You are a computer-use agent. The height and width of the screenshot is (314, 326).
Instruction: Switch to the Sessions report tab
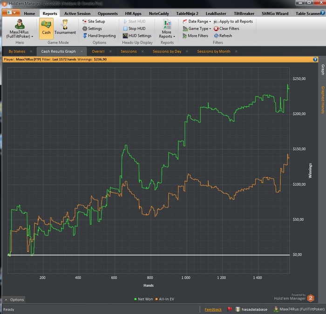coord(129,51)
